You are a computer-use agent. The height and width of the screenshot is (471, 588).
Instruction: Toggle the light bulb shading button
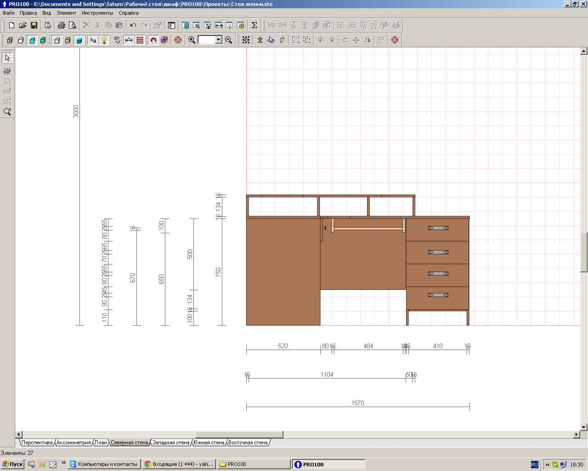click(x=104, y=40)
